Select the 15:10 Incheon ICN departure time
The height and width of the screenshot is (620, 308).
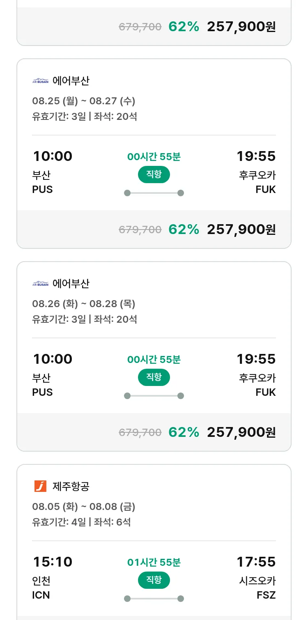pyautogui.click(x=52, y=562)
